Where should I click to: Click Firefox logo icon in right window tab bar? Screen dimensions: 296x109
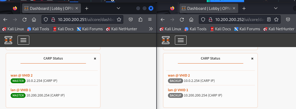point(172,8)
